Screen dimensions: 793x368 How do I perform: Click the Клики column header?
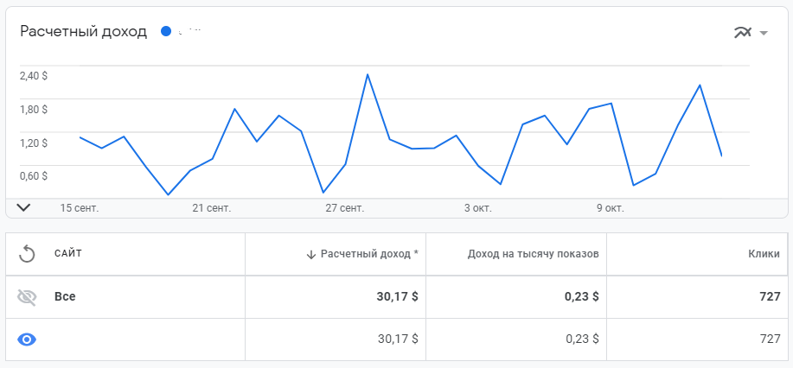tap(764, 254)
